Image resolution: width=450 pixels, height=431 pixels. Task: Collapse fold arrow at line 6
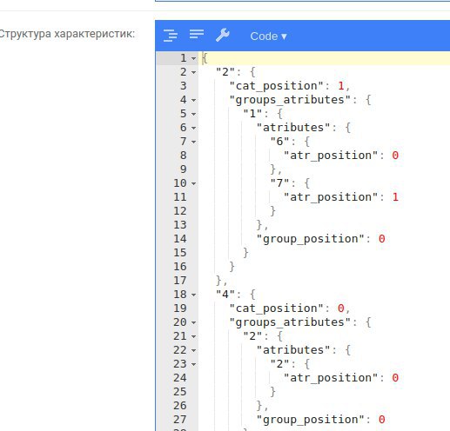pos(193,128)
